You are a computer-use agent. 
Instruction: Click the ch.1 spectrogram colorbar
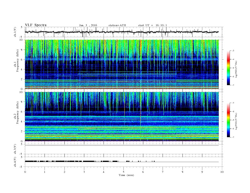[228, 68]
